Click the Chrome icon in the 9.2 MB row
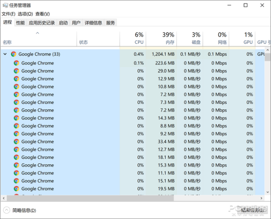The width and height of the screenshot is (271, 219). pyautogui.click(x=16, y=134)
